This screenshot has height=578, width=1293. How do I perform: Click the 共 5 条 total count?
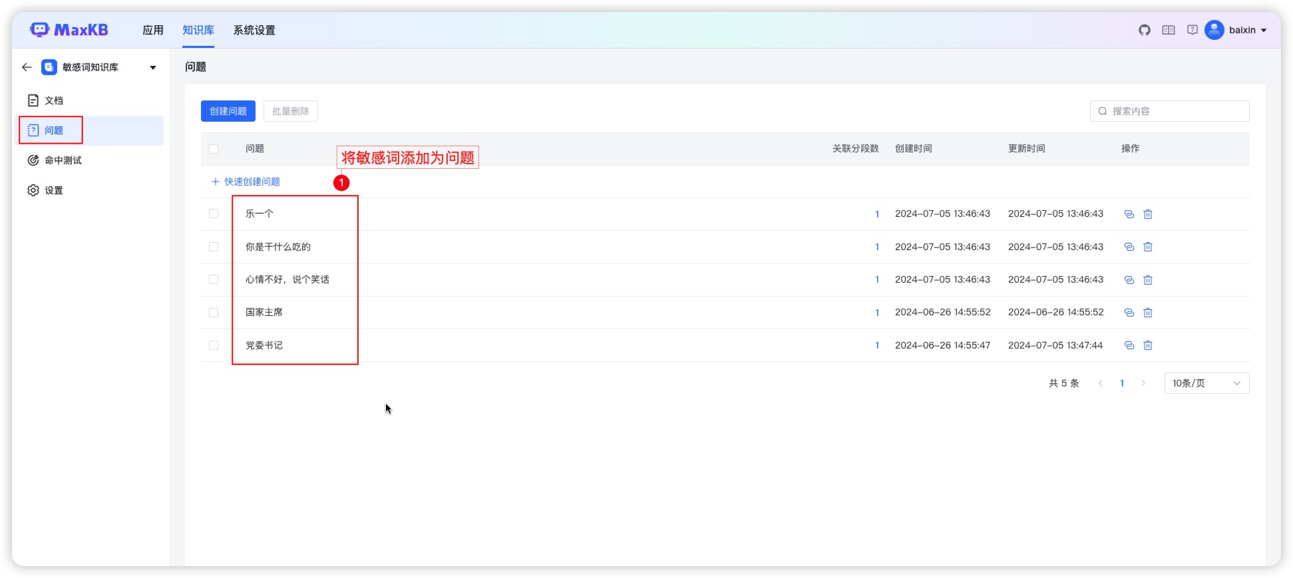click(x=1064, y=383)
